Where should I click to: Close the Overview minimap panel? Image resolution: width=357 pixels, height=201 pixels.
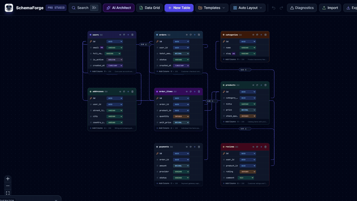[x=56, y=200]
